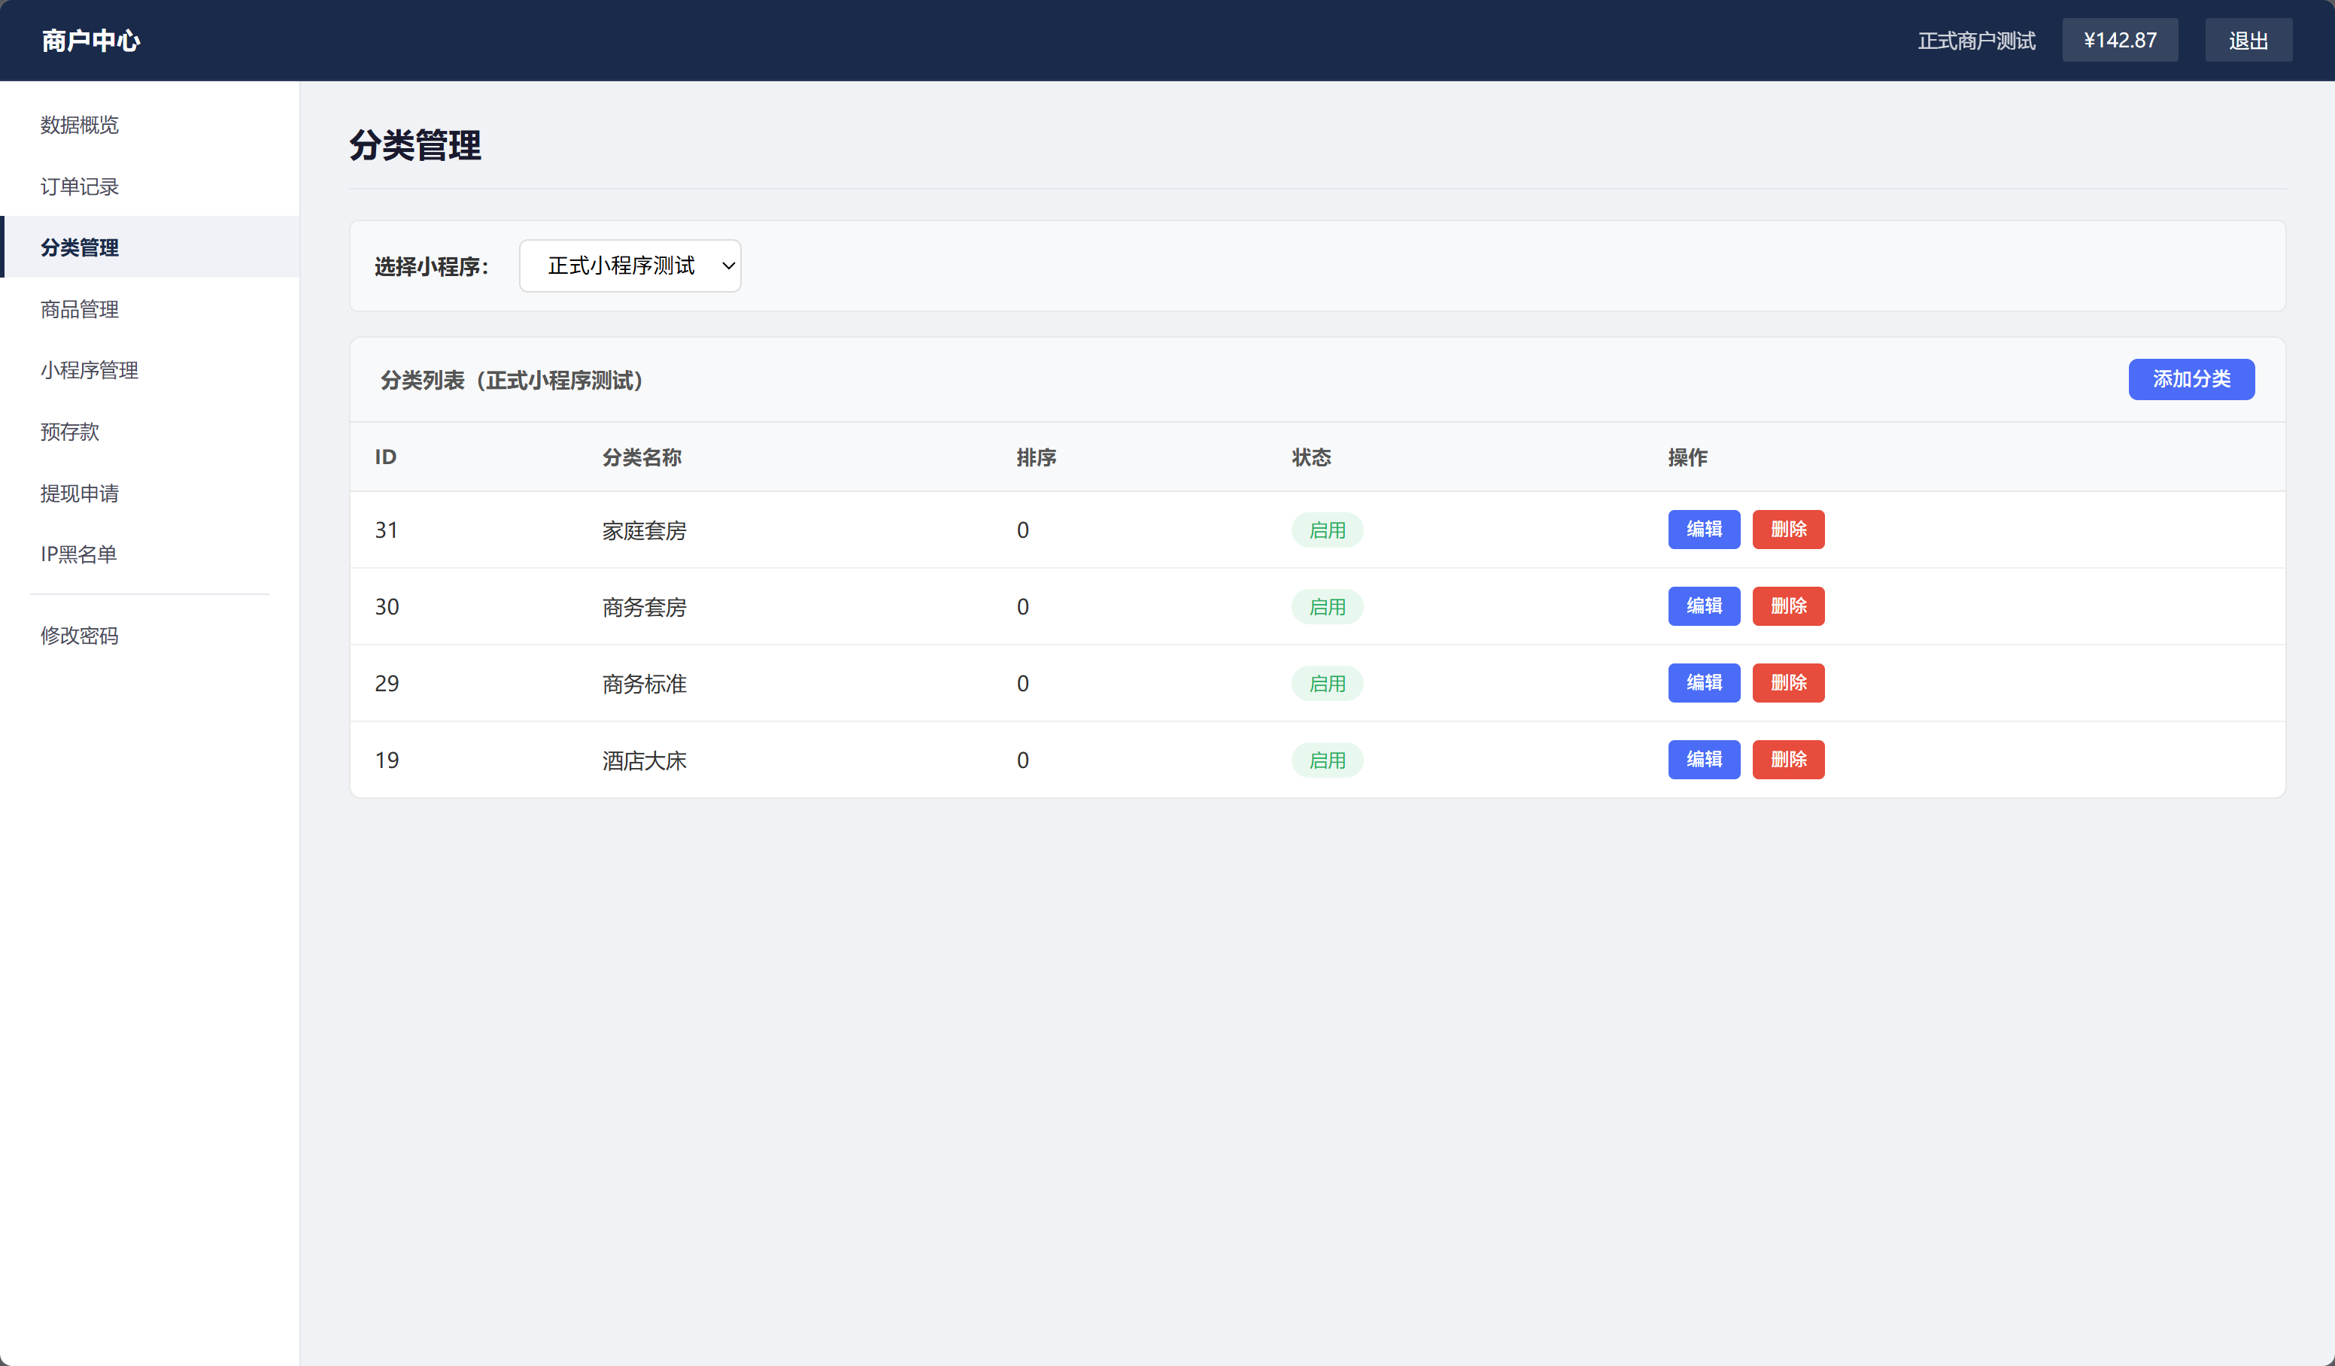Click 启用 status of 酒店大床
The image size is (2335, 1366).
[1327, 760]
